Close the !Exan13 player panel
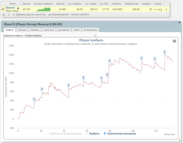183x143 pixels. 180,22
